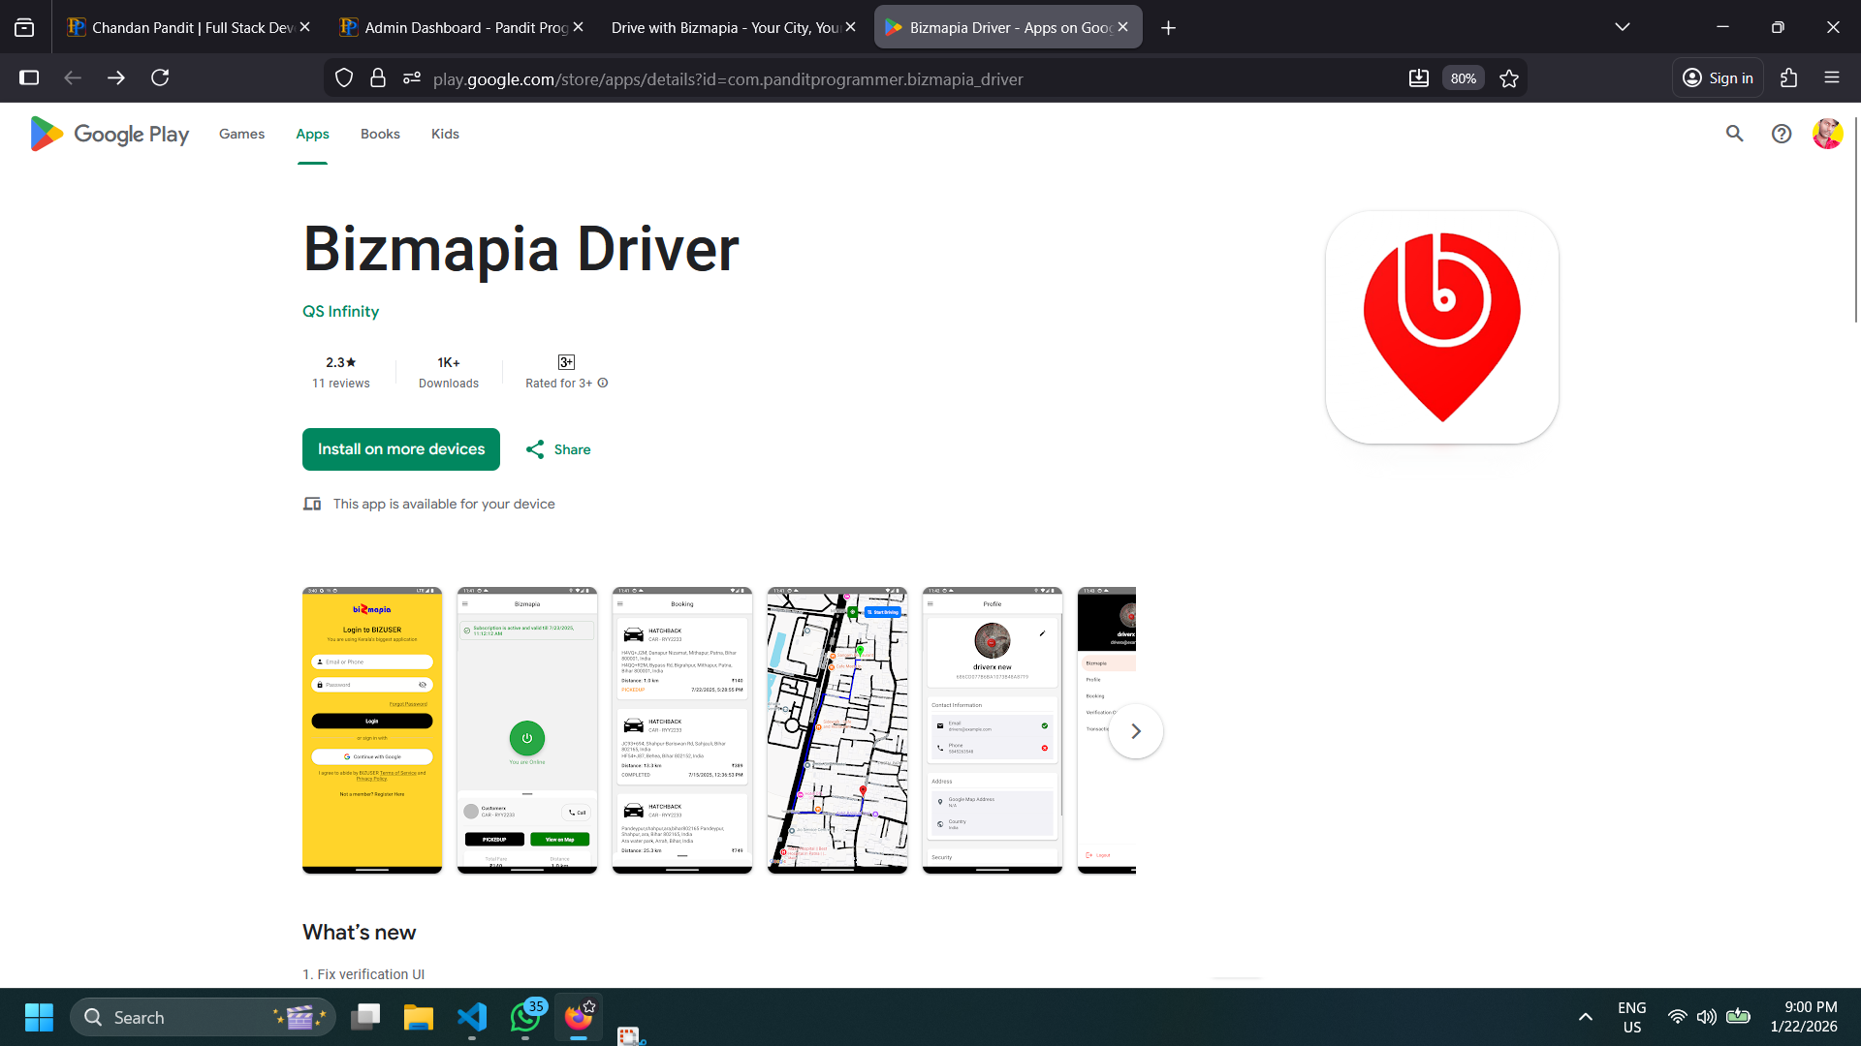1861x1046 pixels.
Task: Open the Play Store search
Action: click(x=1734, y=134)
